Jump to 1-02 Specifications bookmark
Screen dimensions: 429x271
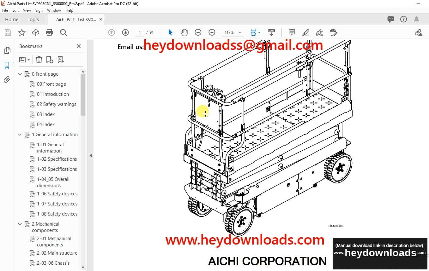pos(57,159)
